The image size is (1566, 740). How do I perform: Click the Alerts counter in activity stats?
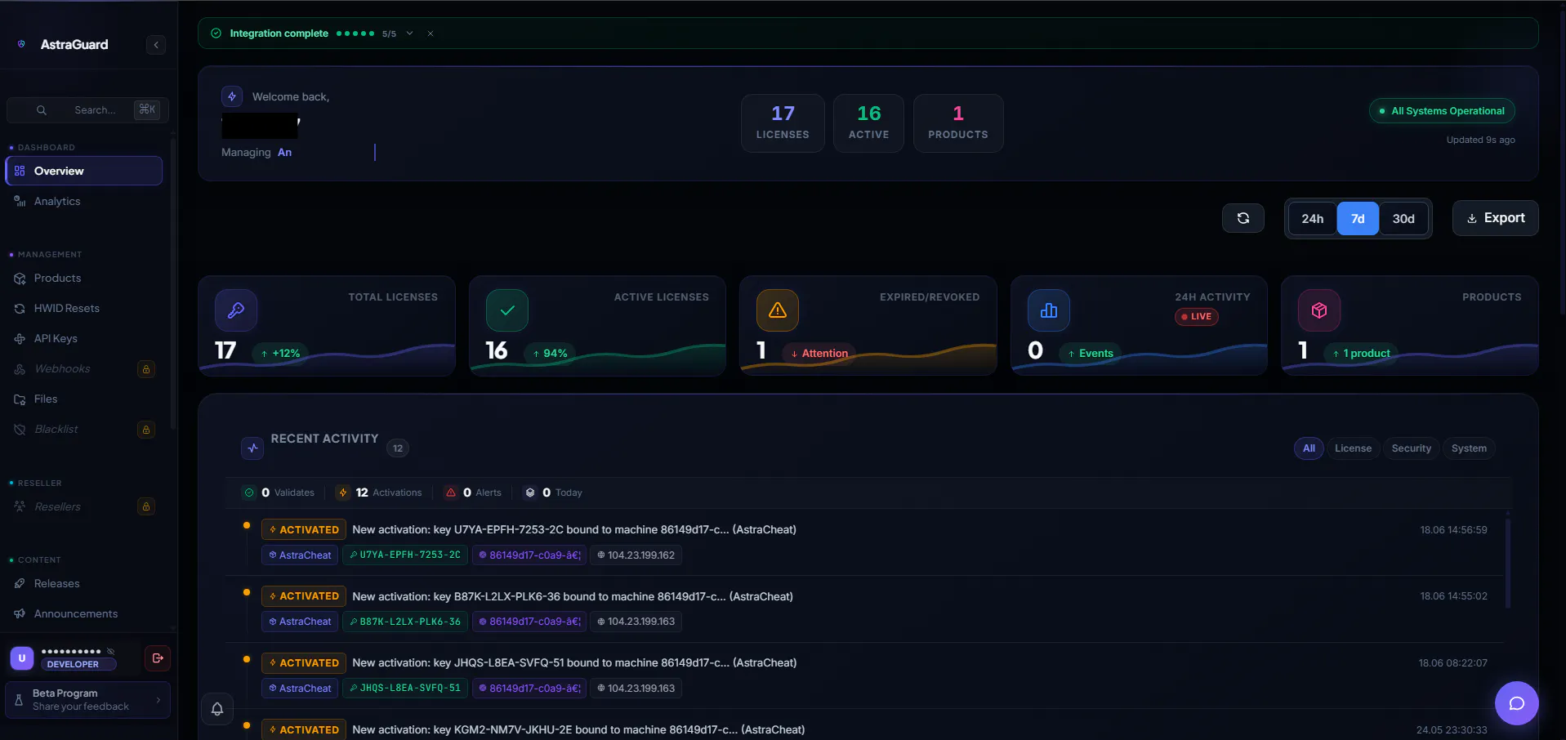(x=473, y=493)
